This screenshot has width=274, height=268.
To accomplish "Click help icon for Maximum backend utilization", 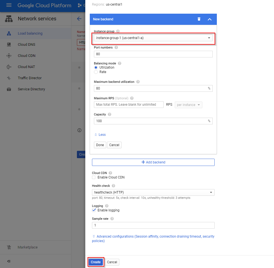I will 138,82.
